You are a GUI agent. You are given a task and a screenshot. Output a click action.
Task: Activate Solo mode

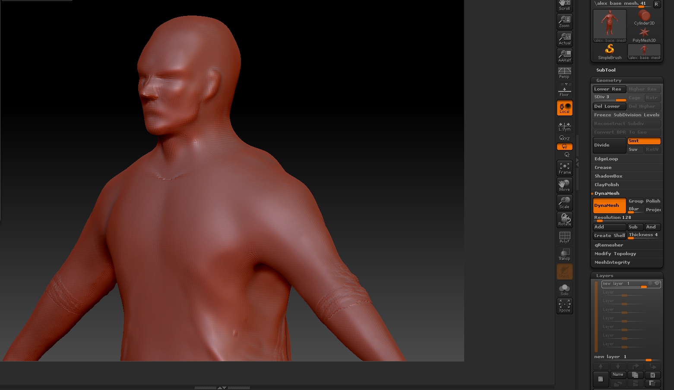pyautogui.click(x=564, y=289)
